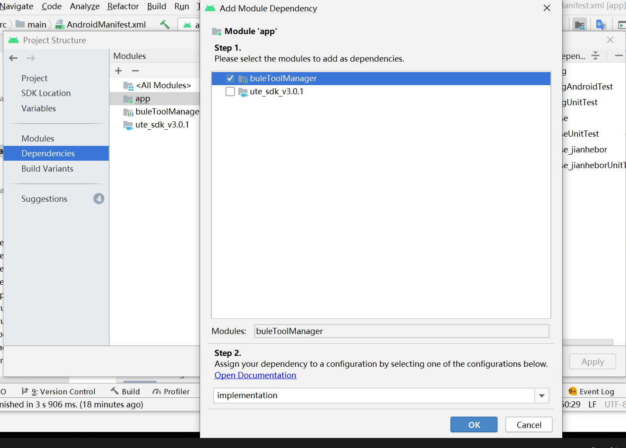Go back with the Project Structure back arrow
626x448 pixels.
coord(14,58)
